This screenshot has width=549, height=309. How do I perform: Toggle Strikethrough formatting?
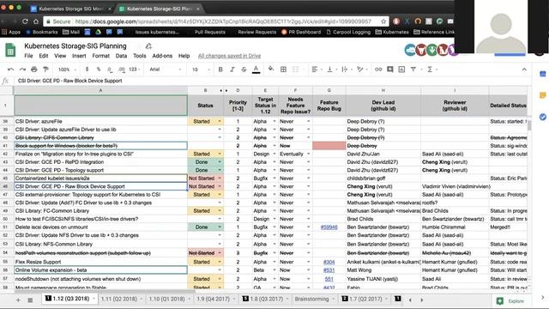244,70
